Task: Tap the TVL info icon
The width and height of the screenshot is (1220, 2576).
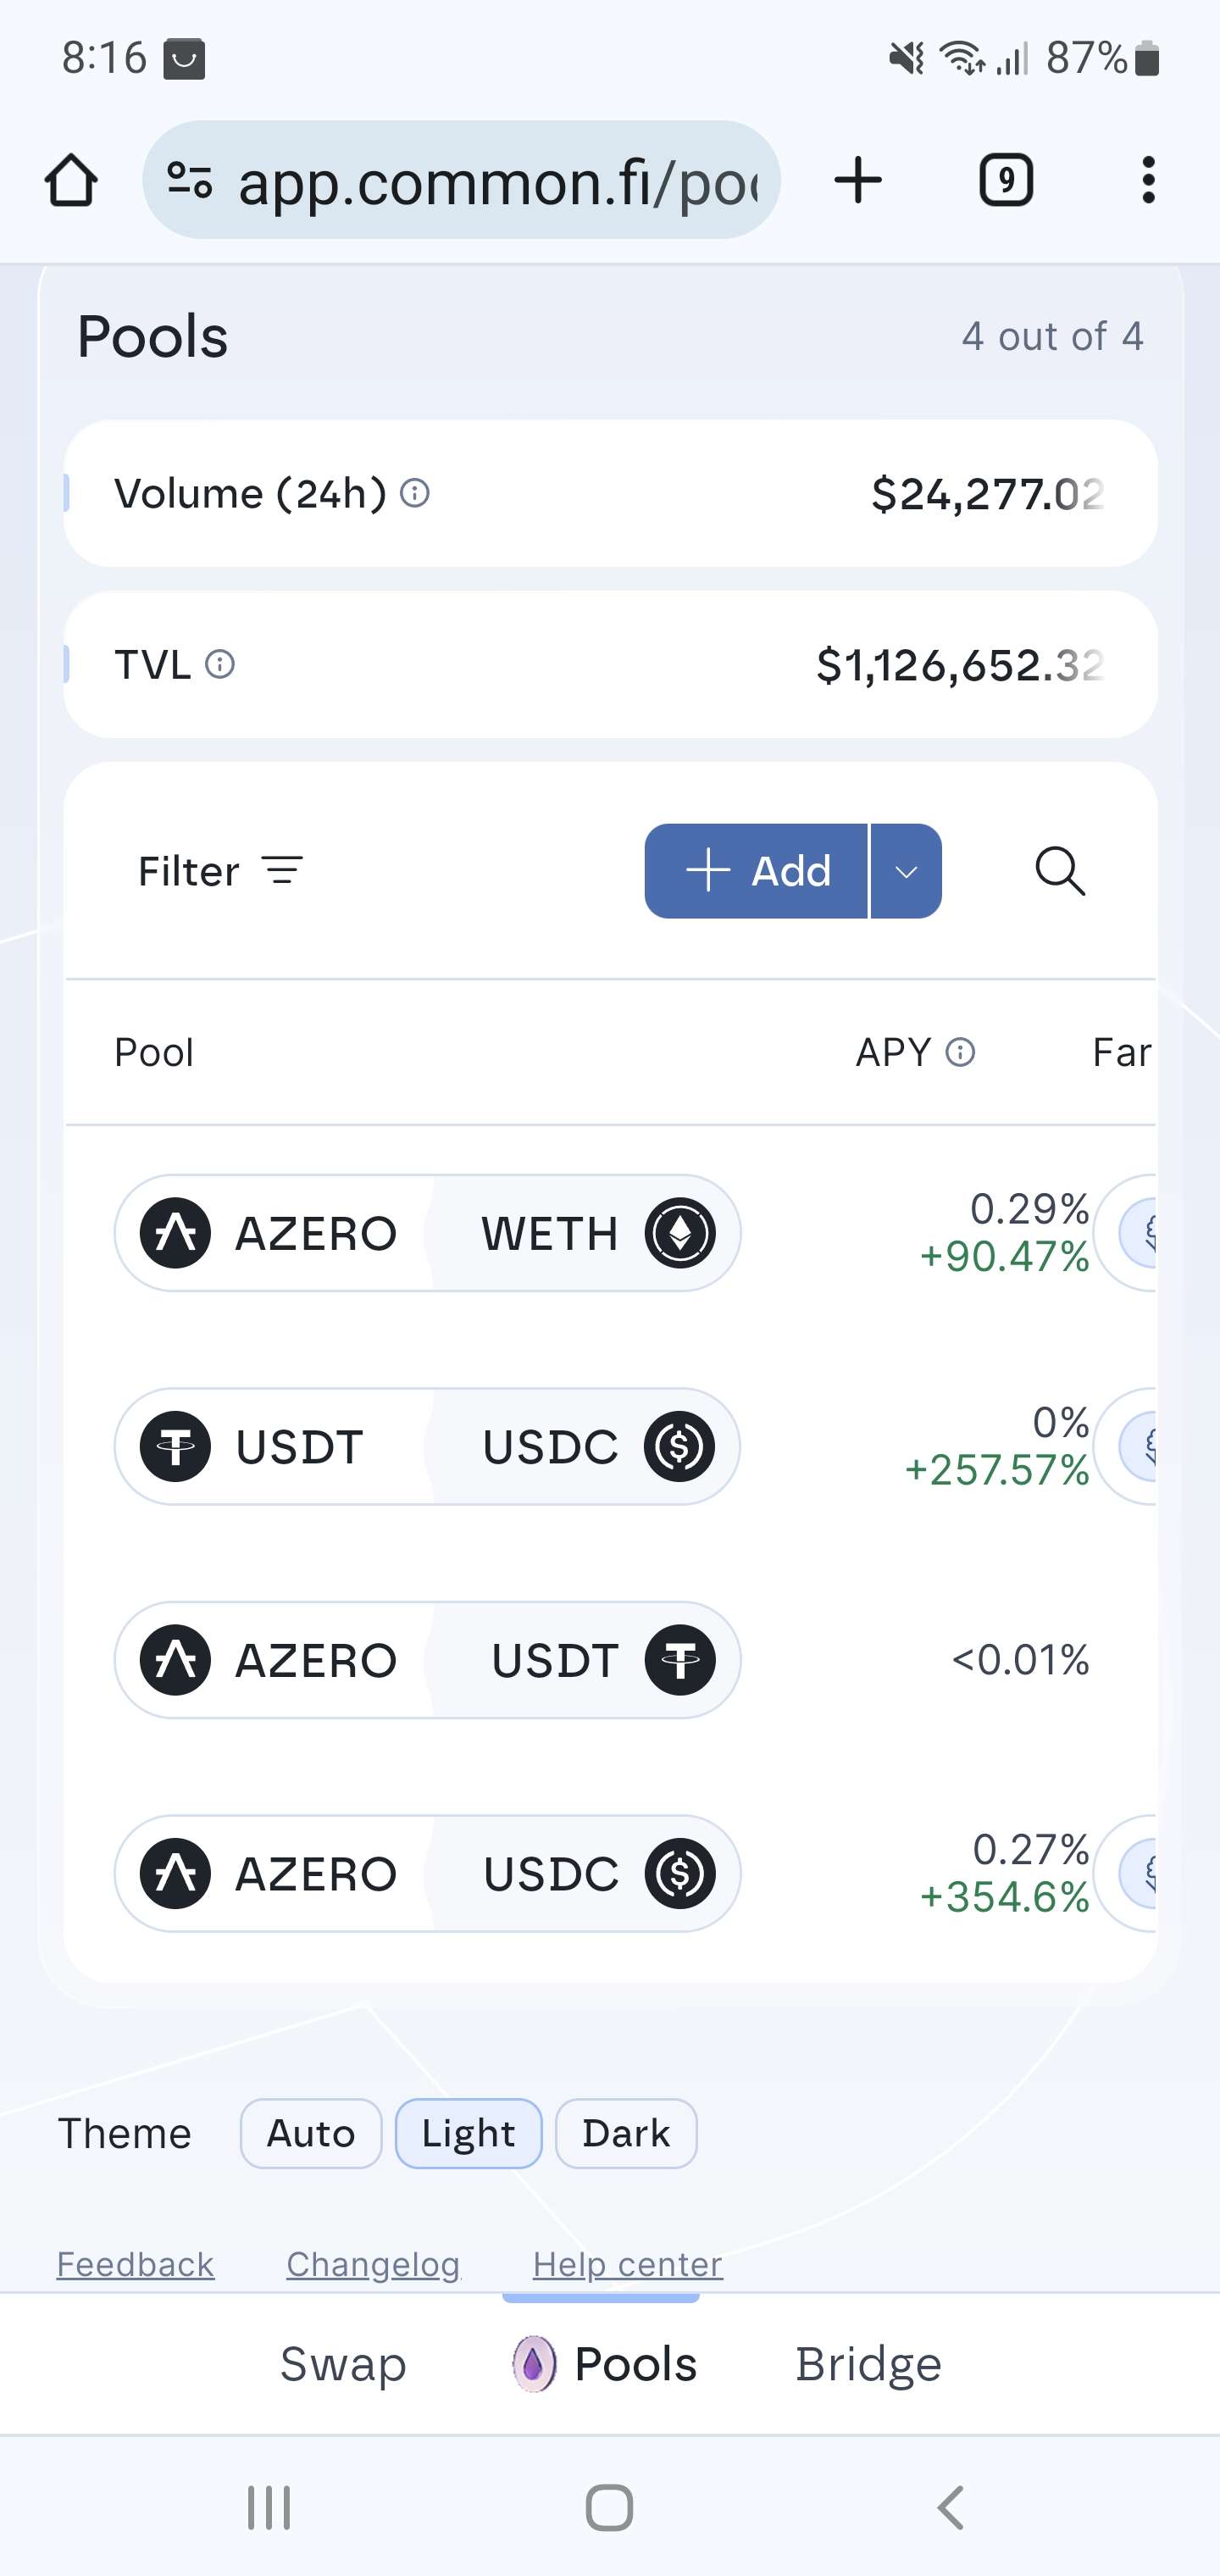Action: [x=220, y=664]
